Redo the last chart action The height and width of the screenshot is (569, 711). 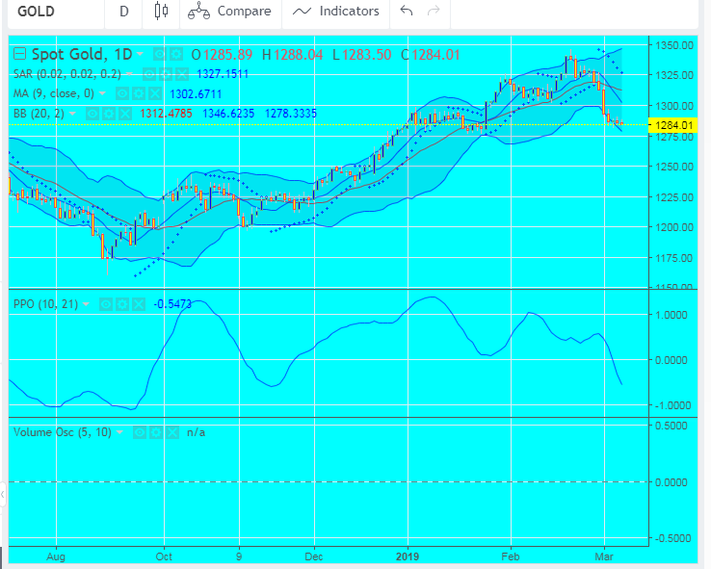click(434, 11)
